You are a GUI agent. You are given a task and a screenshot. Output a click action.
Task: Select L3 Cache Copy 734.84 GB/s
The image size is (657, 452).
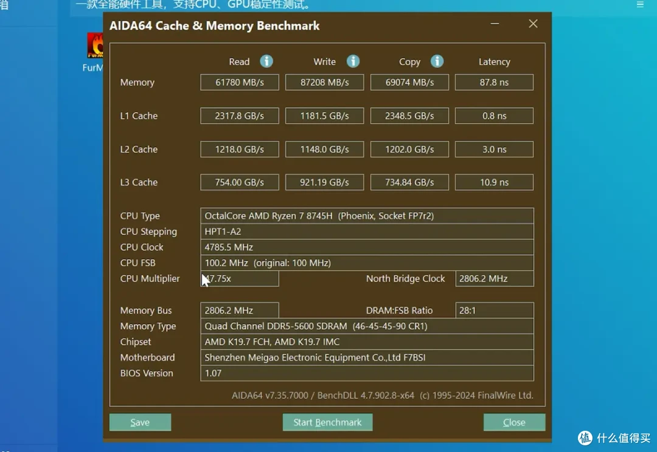click(410, 182)
